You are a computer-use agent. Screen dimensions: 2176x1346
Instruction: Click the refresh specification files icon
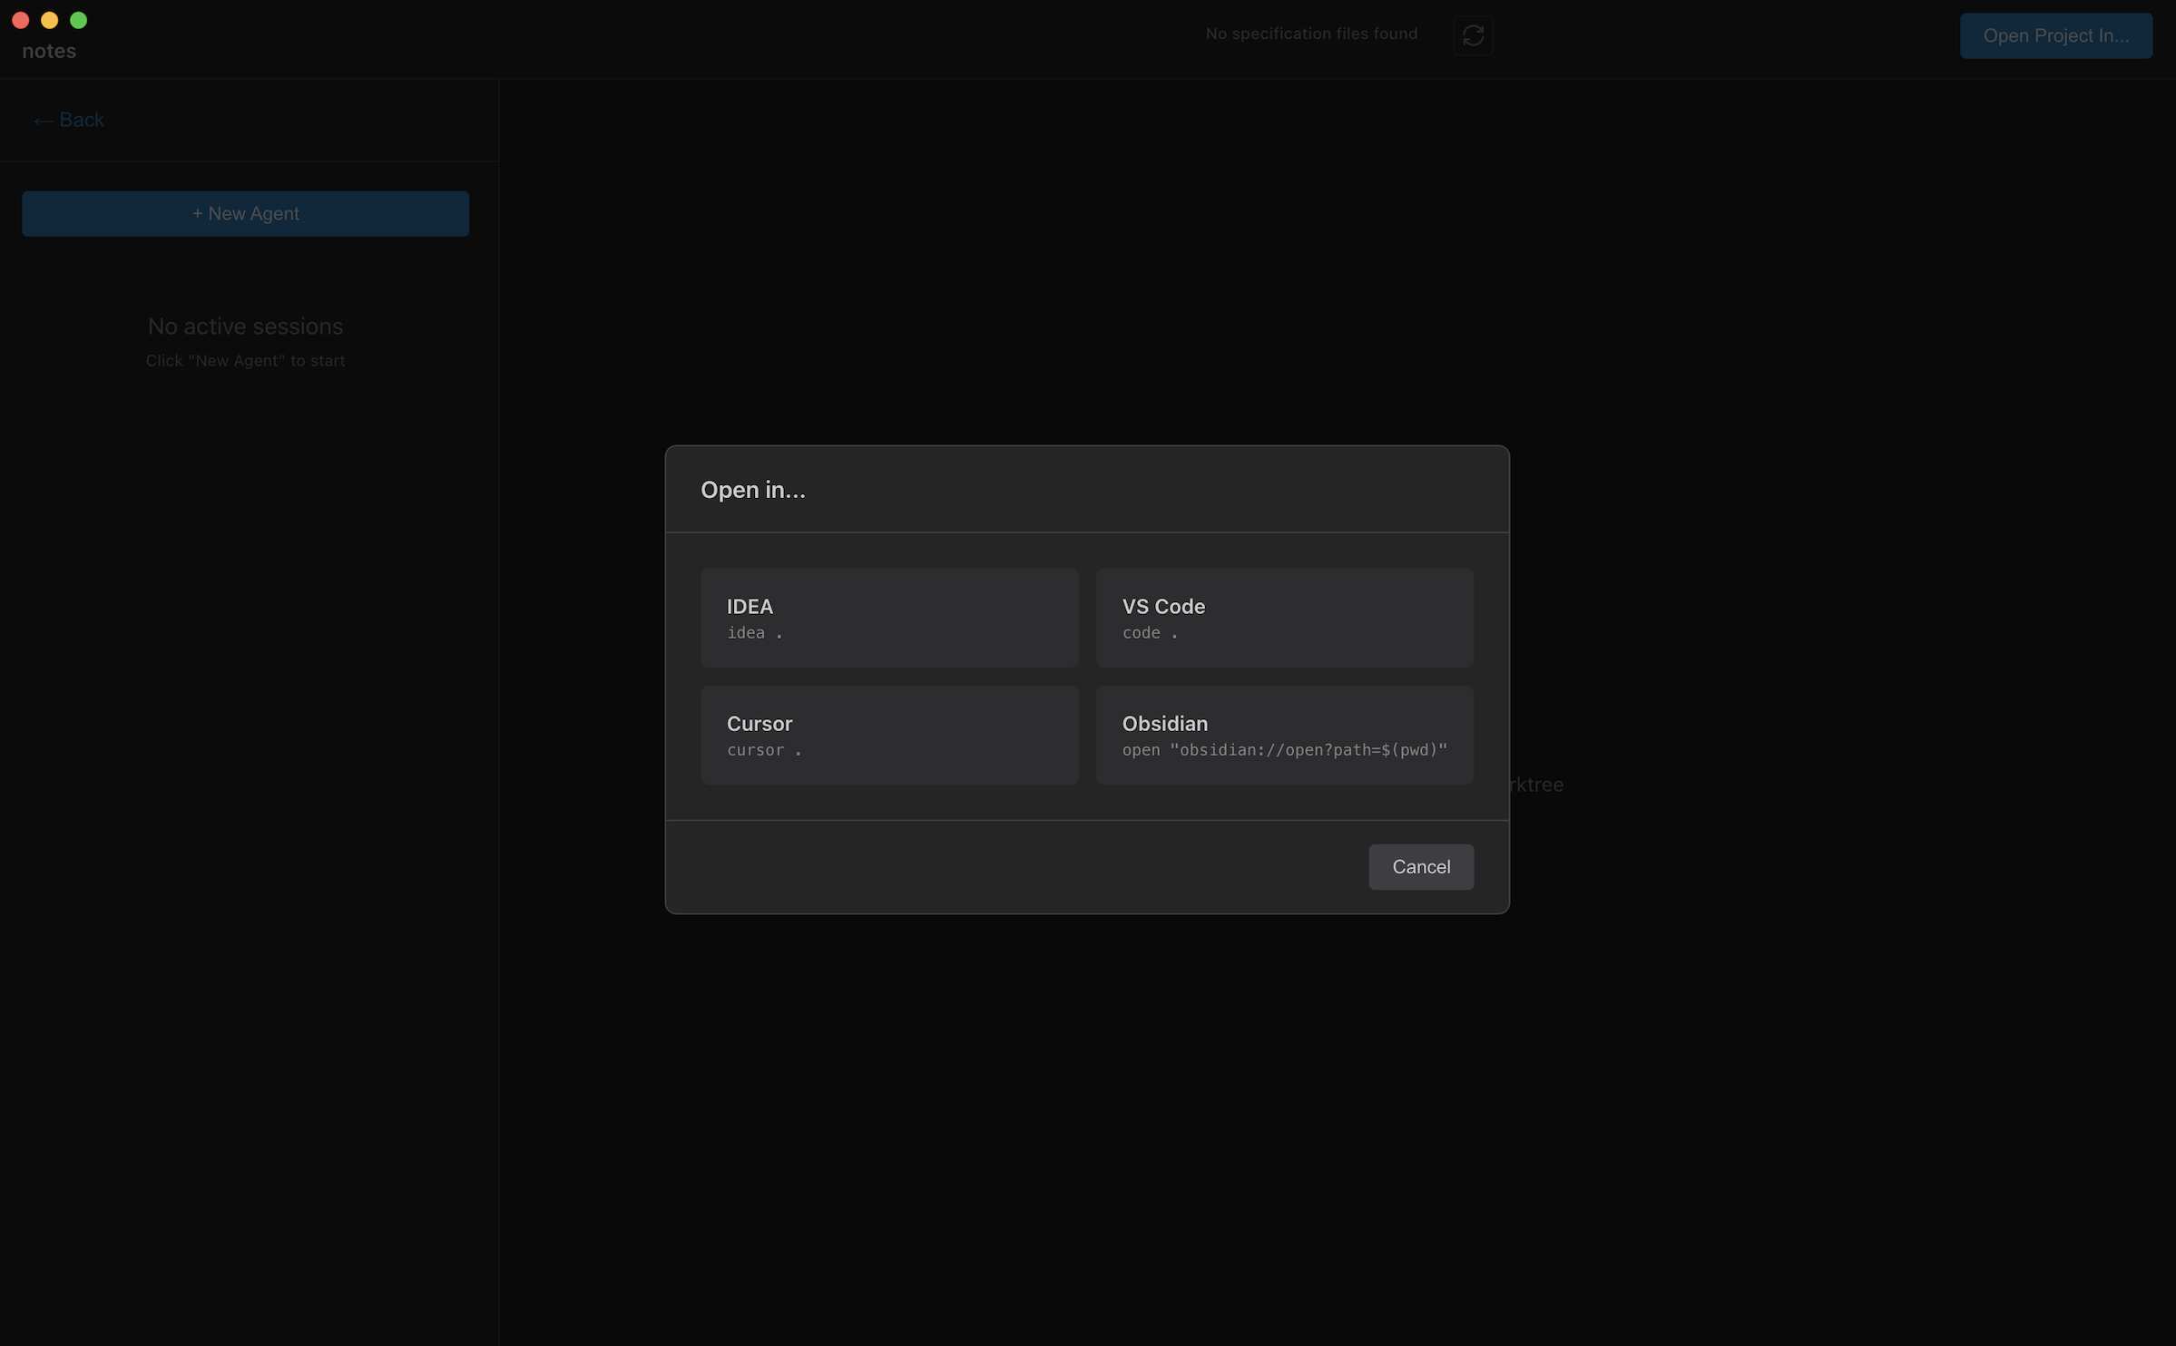pyautogui.click(x=1473, y=35)
